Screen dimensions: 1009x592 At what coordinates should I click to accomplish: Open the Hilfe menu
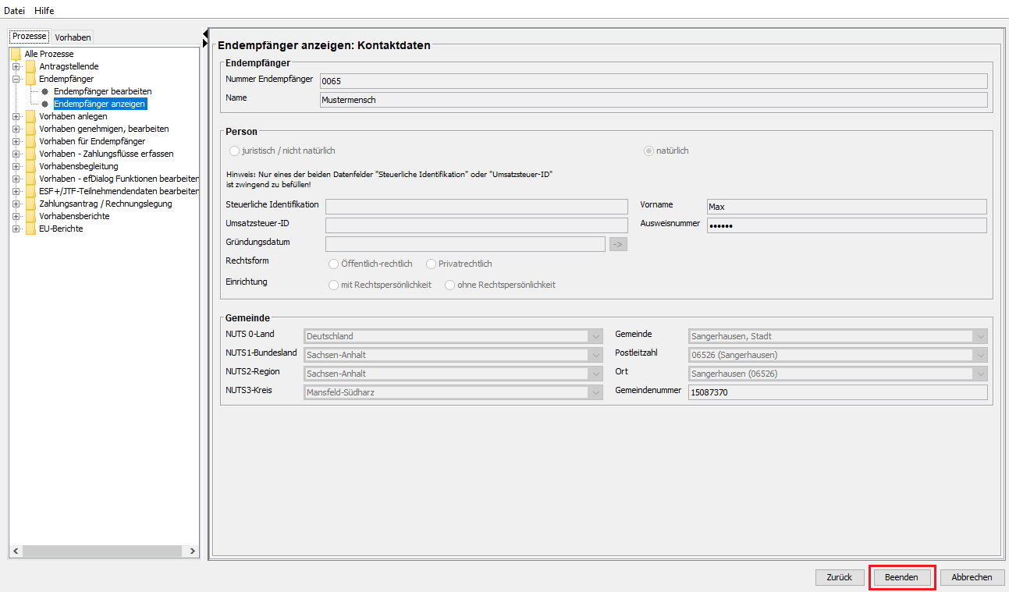click(x=44, y=10)
